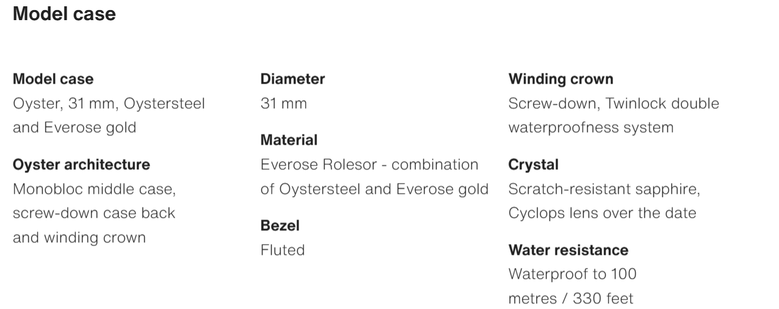The height and width of the screenshot is (309, 779).
Task: Select the 'Bezel' spec label
Action: pos(280,225)
